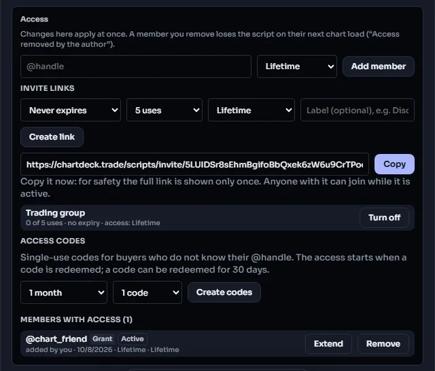Click the 'added by you · 10/8/2026' text
The width and height of the screenshot is (435, 371).
69,350
